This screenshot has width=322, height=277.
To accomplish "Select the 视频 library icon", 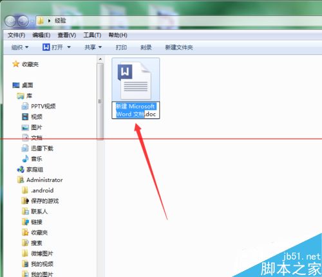I will click(25, 117).
